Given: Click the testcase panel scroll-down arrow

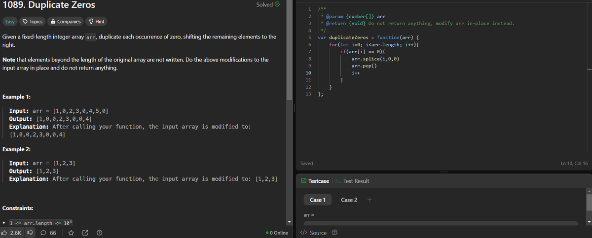Looking at the screenshot, I should coord(589,221).
